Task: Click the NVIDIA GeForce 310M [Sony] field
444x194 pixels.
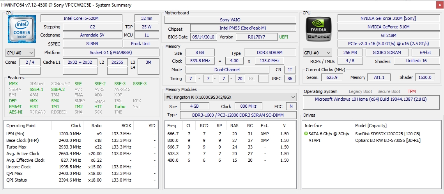Action: (x=388, y=18)
